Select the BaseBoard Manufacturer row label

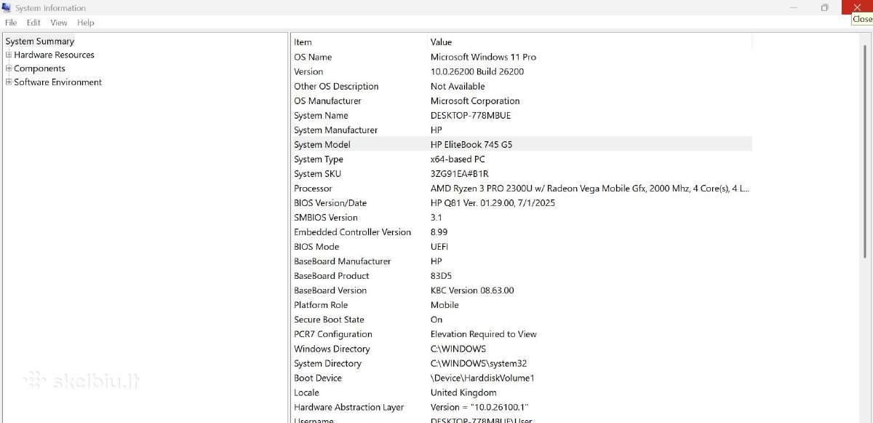(x=343, y=261)
